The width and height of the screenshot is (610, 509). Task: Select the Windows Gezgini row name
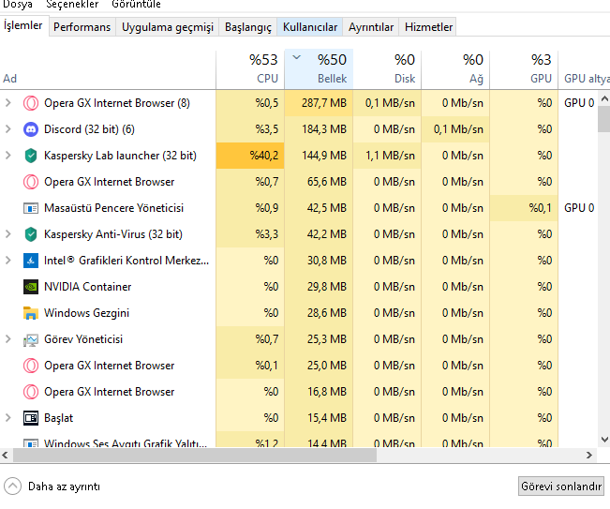(86, 313)
